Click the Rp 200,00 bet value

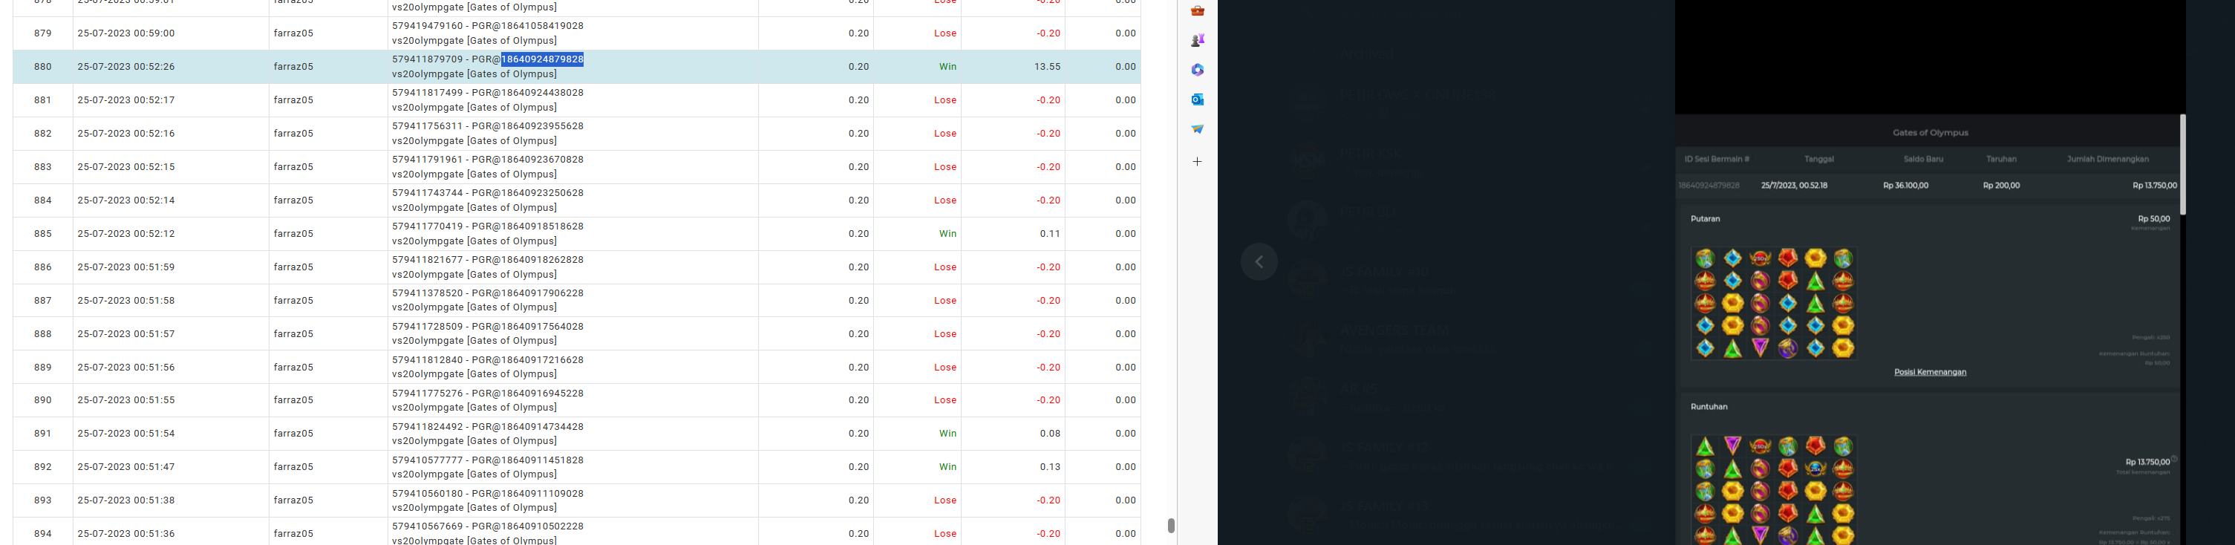[x=2001, y=186]
